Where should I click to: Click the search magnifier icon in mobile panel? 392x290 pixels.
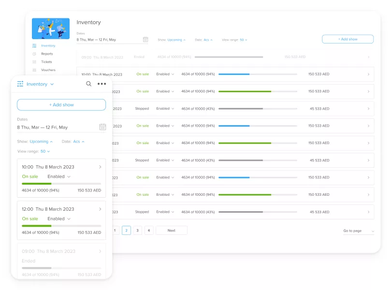pyautogui.click(x=88, y=84)
